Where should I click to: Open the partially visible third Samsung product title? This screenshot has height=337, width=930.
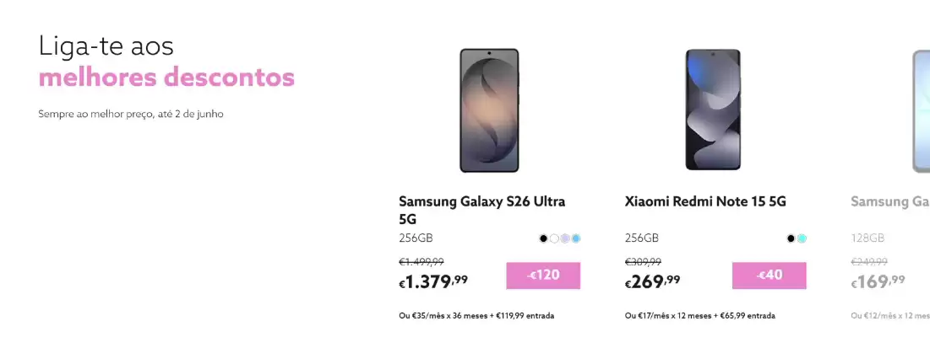click(889, 201)
